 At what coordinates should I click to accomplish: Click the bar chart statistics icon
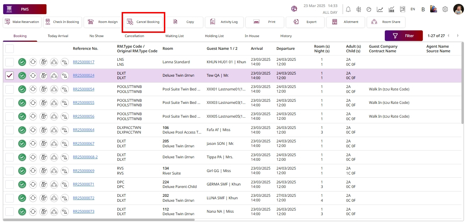coord(391,10)
